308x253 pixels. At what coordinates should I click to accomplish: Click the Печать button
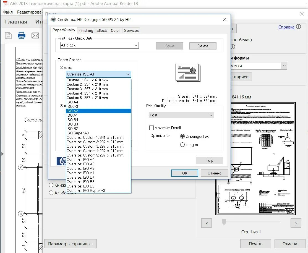click(x=255, y=244)
